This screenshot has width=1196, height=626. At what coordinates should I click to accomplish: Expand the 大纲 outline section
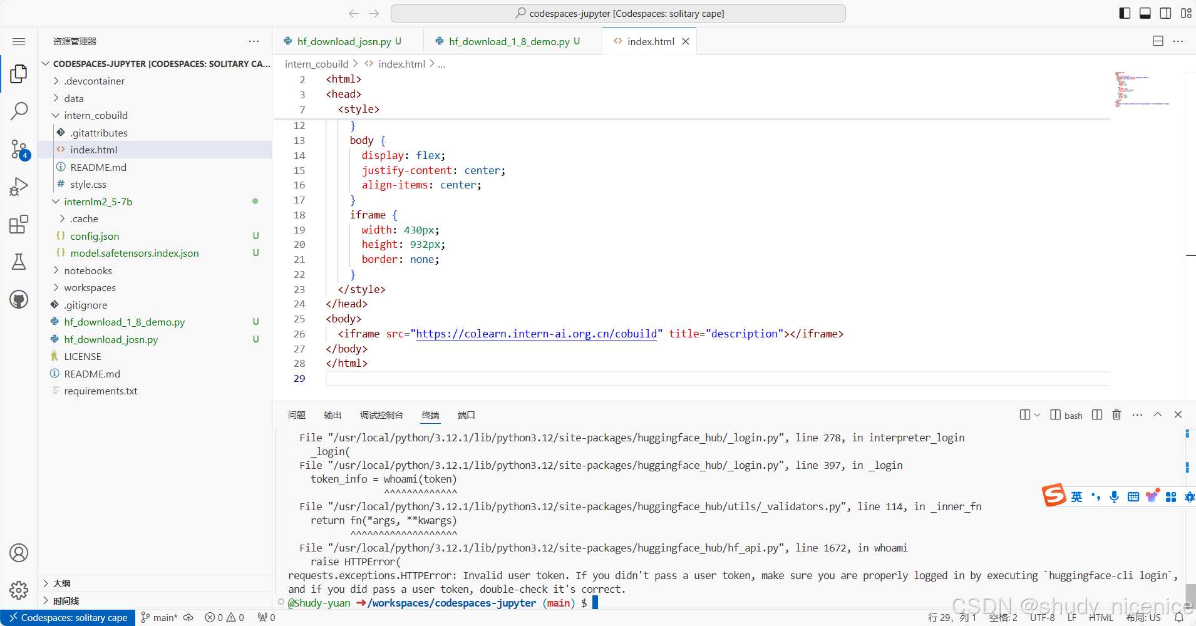tap(155, 583)
